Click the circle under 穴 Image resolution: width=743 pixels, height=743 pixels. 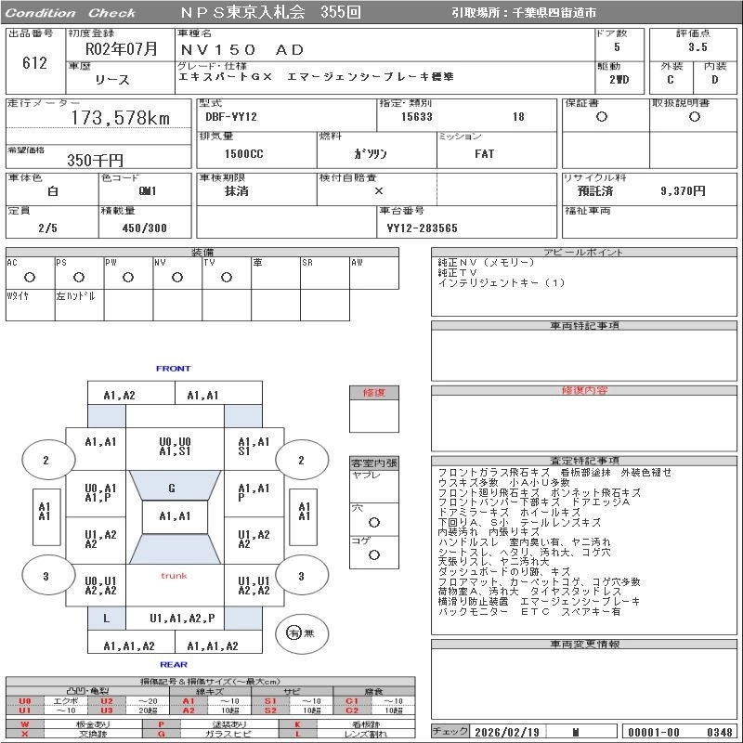(x=374, y=522)
